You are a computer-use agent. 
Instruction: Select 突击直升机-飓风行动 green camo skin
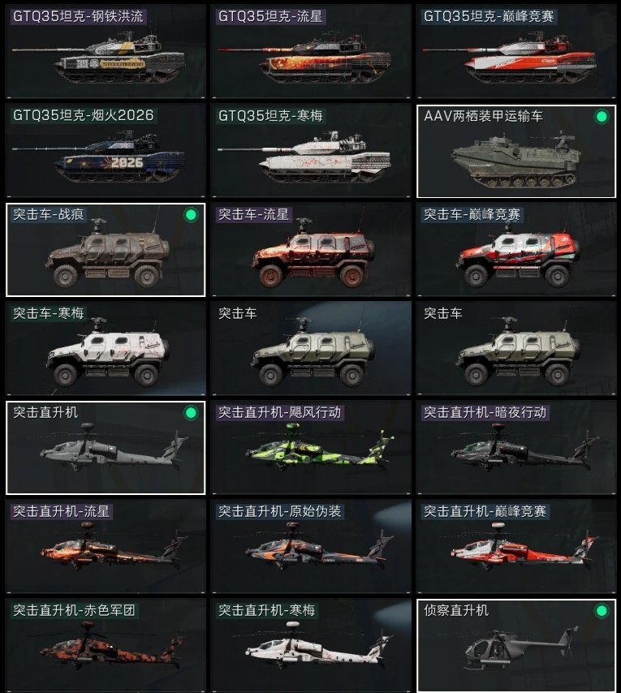pyautogui.click(x=311, y=448)
